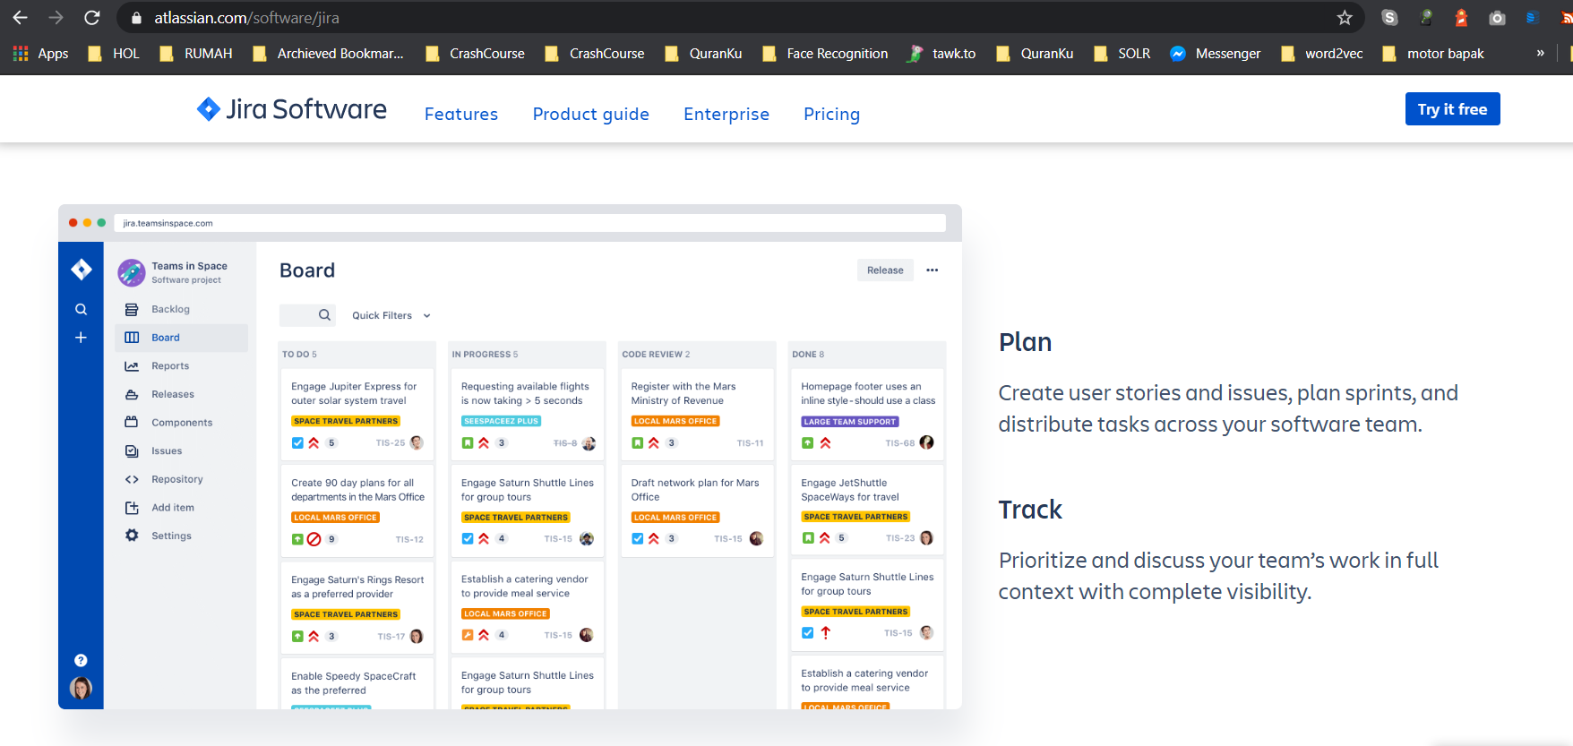Image resolution: width=1573 pixels, height=746 pixels.
Task: Open the word2vec bookmark folder
Action: click(x=1321, y=54)
